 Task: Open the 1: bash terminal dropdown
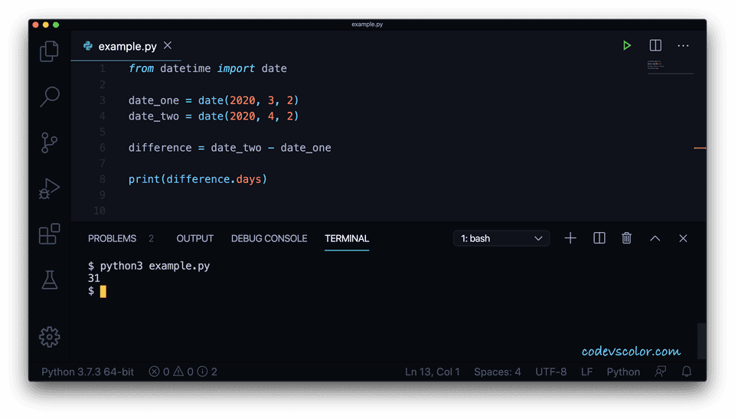click(501, 238)
